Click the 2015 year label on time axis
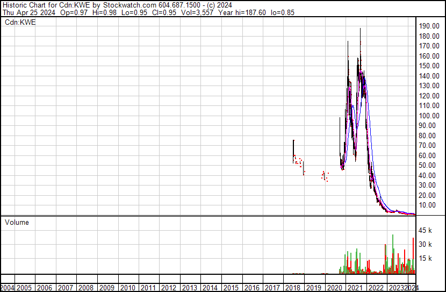446x292 pixels. click(231, 288)
